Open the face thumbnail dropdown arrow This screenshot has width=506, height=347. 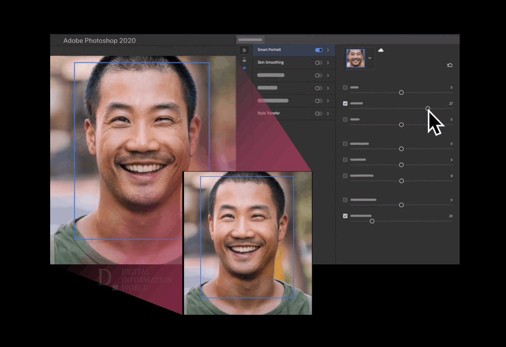(370, 58)
